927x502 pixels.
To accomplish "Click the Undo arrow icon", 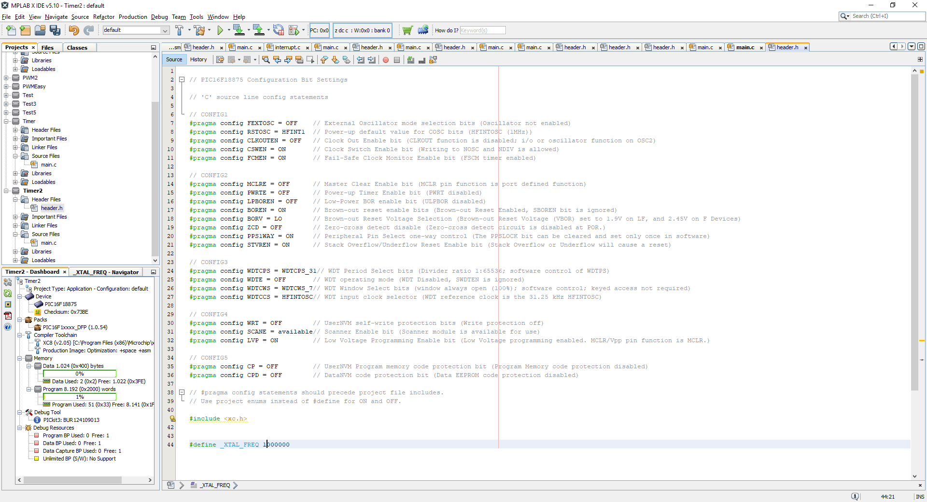I will (74, 30).
